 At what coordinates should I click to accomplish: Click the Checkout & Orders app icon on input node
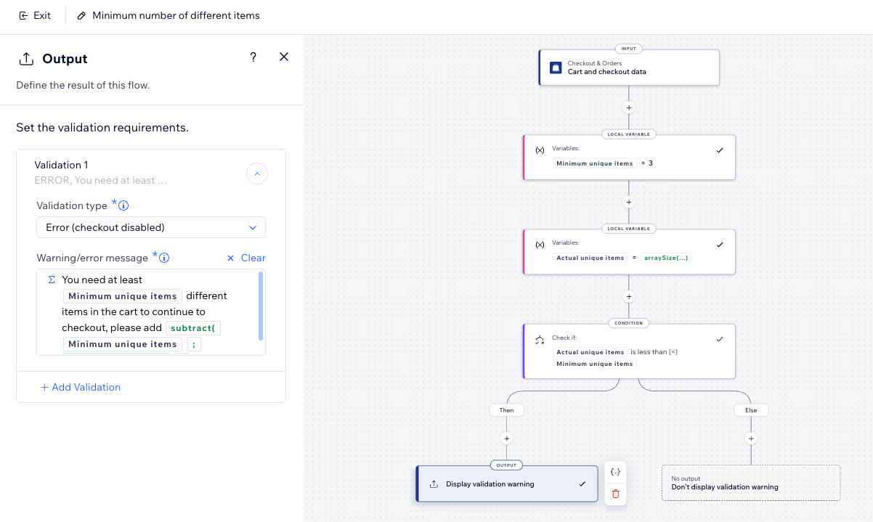tap(556, 67)
